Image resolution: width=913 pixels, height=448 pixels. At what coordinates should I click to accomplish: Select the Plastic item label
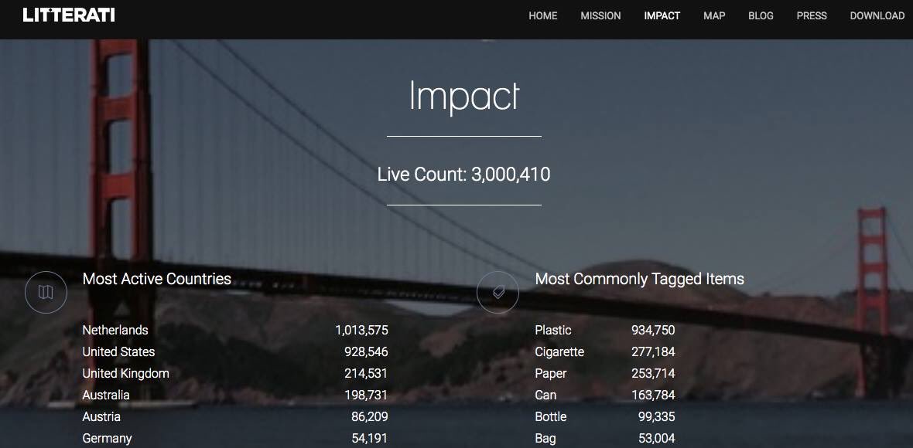coord(553,330)
